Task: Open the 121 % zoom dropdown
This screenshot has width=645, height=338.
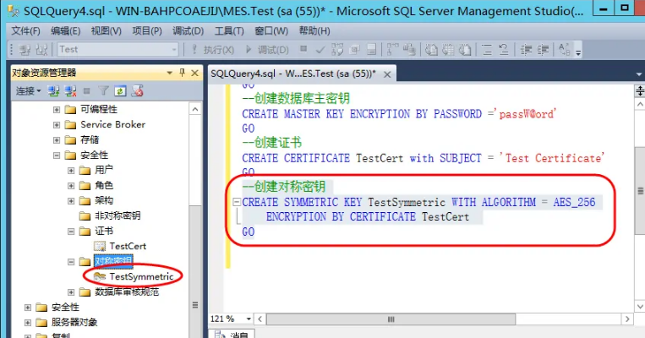Action: pos(249,319)
